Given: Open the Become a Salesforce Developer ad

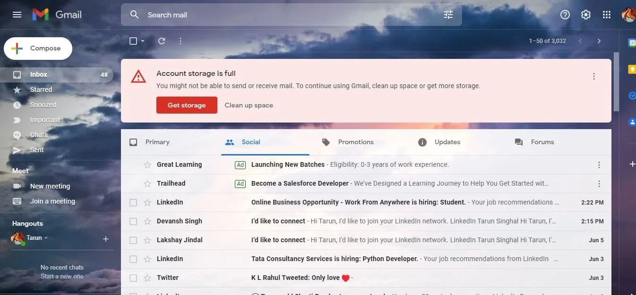Looking at the screenshot, I should pyautogui.click(x=366, y=183).
